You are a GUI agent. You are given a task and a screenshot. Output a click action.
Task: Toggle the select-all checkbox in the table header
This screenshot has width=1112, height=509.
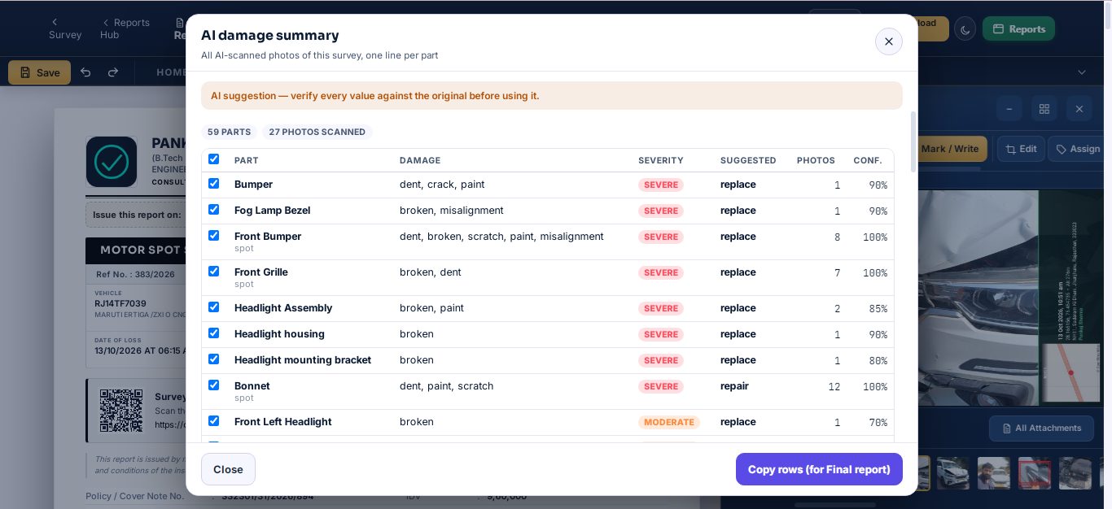[213, 159]
